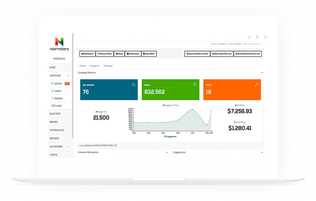
Task: Click the sidebar vertical scrollbar
Action: 73,86
